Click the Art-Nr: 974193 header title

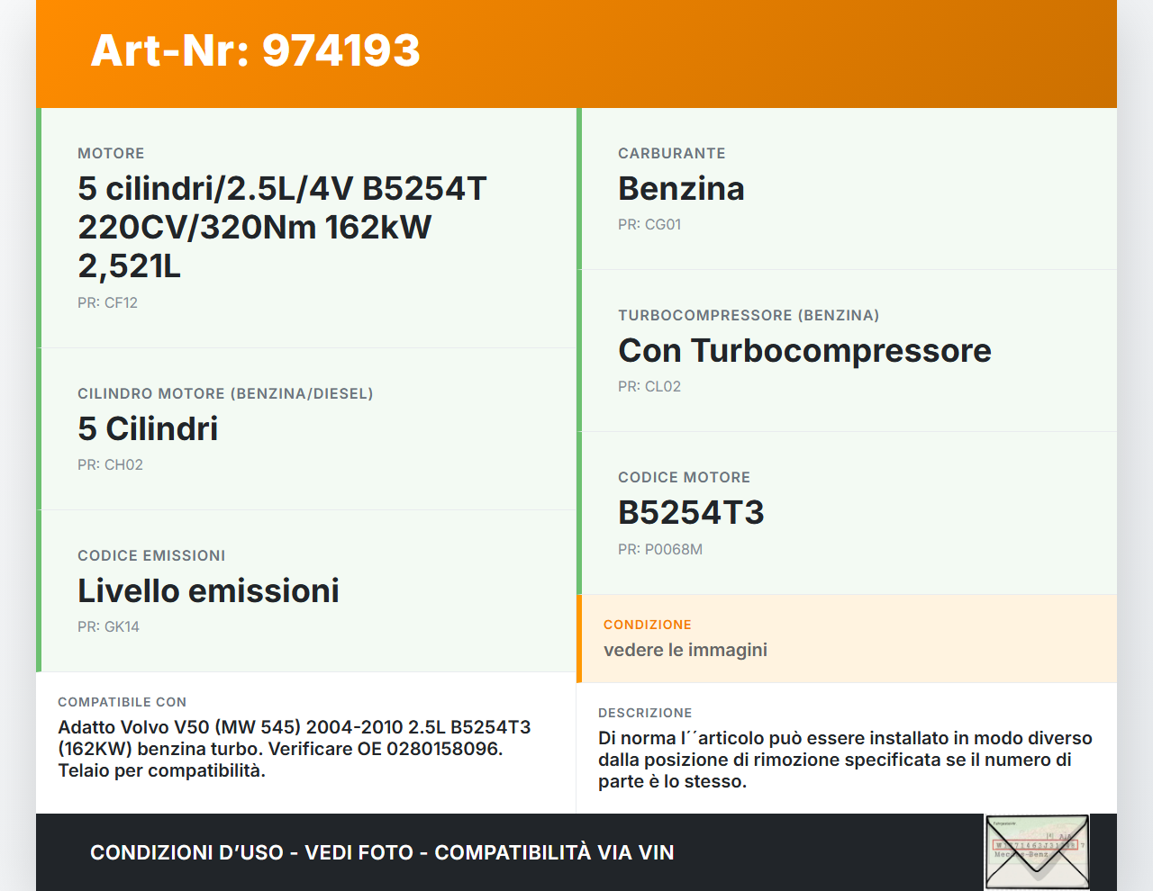pyautogui.click(x=255, y=50)
